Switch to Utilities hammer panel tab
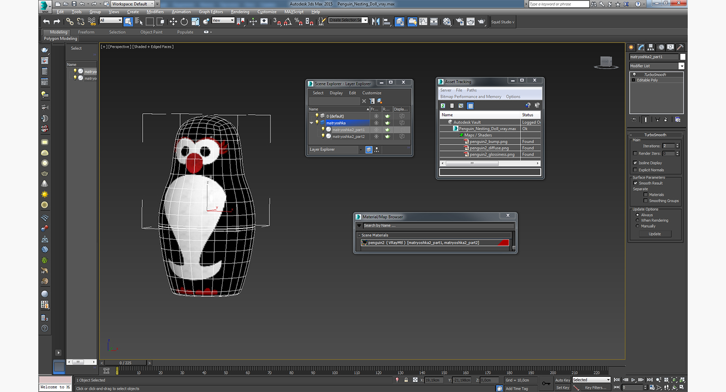The image size is (726, 392). 680,48
